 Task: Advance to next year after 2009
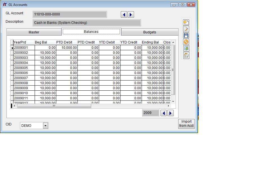point(170,113)
